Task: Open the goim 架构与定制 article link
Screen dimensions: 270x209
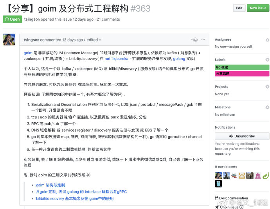Action: click(x=50, y=185)
